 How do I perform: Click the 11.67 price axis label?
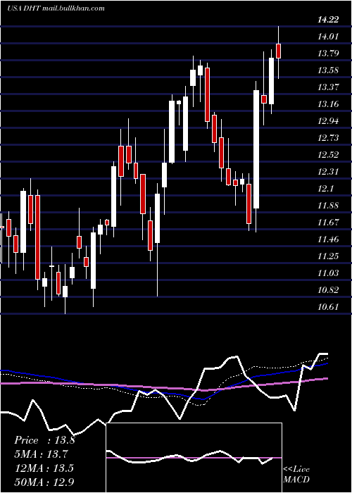coord(328,223)
